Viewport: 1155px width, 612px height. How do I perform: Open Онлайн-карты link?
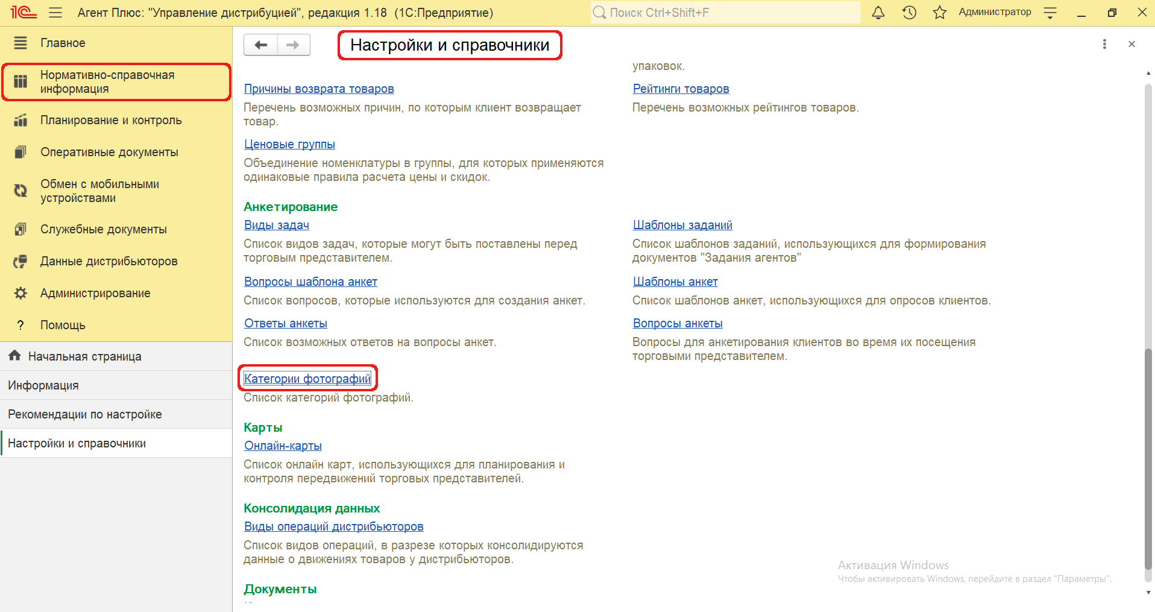coord(283,446)
